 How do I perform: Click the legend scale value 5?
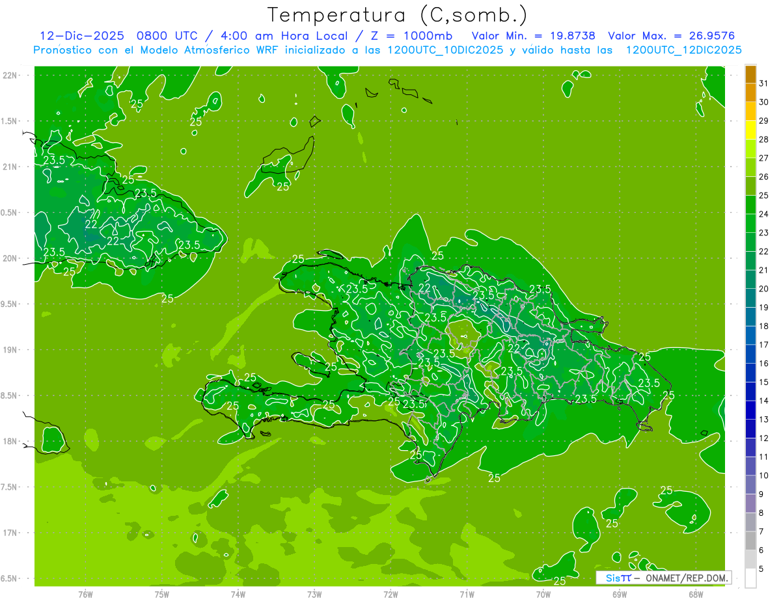click(x=761, y=569)
